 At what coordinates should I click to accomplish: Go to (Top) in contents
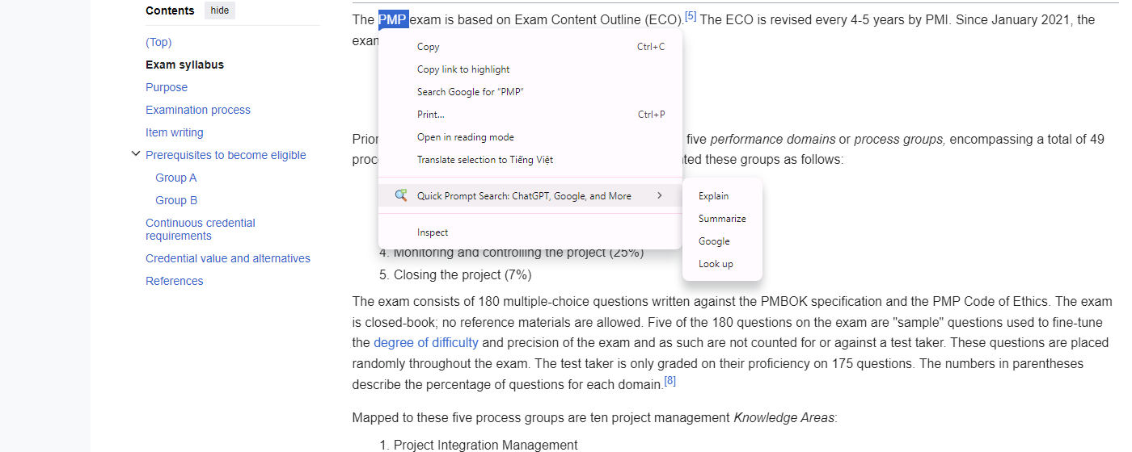pyautogui.click(x=158, y=42)
